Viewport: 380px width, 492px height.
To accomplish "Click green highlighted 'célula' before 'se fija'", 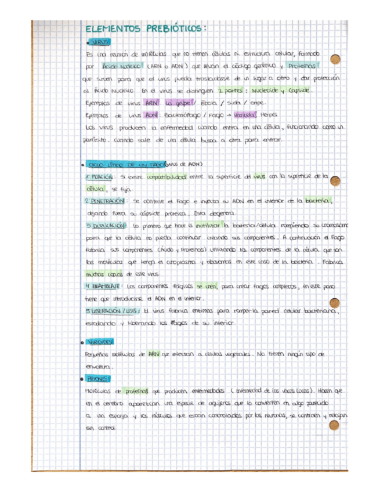I will [x=95, y=189].
